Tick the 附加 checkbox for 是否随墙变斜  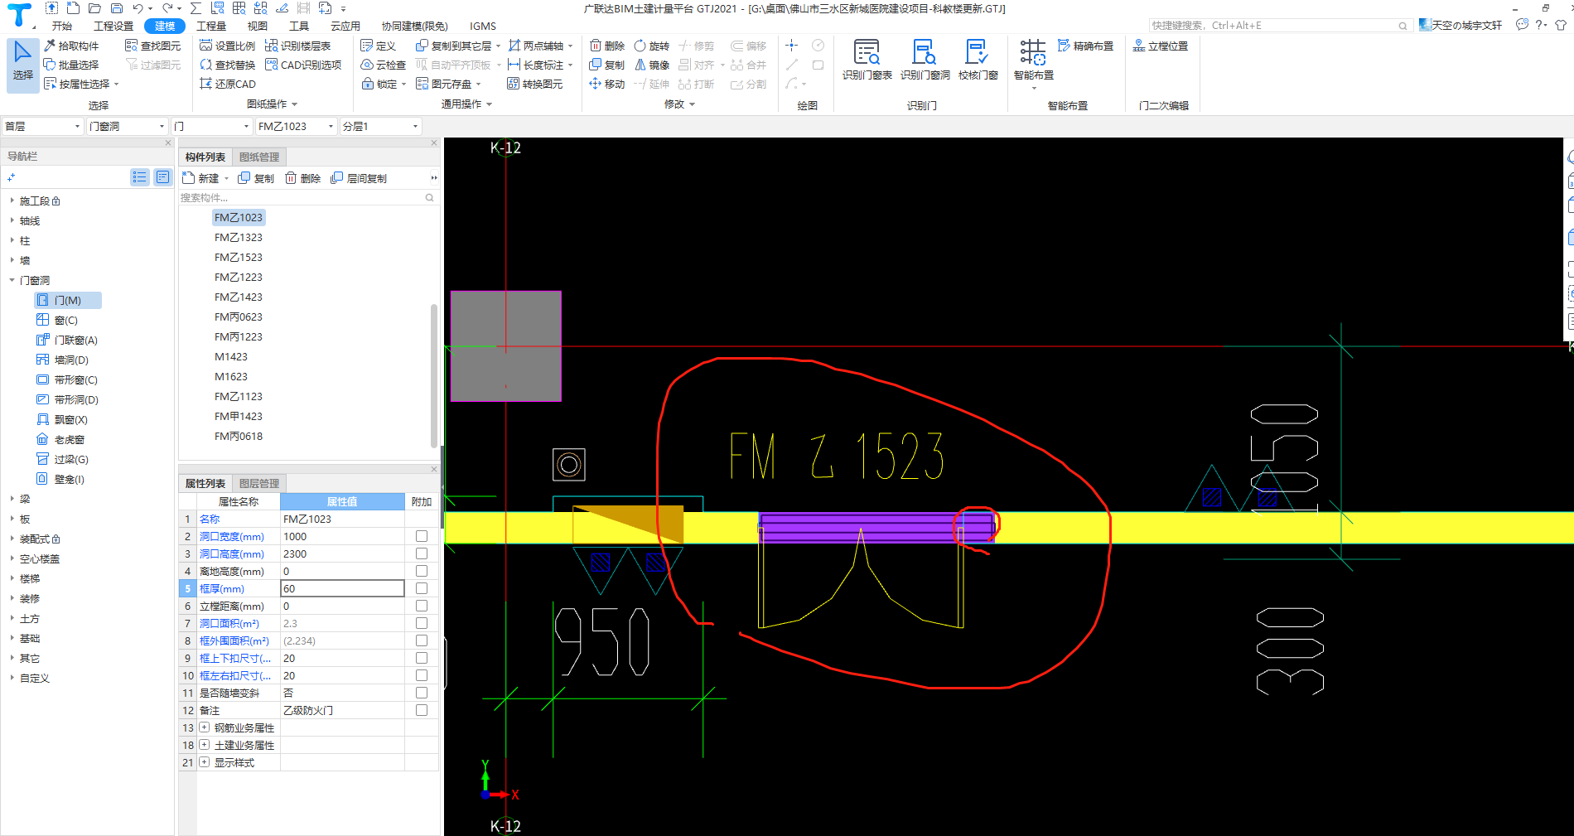tap(422, 693)
